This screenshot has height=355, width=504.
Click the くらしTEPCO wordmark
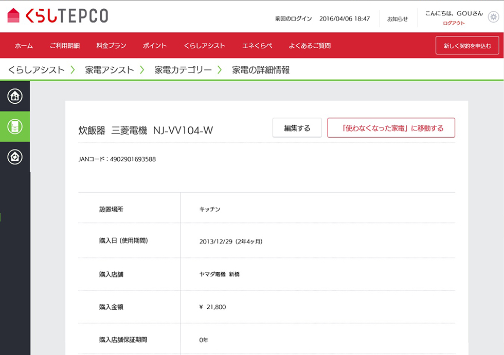pos(67,16)
